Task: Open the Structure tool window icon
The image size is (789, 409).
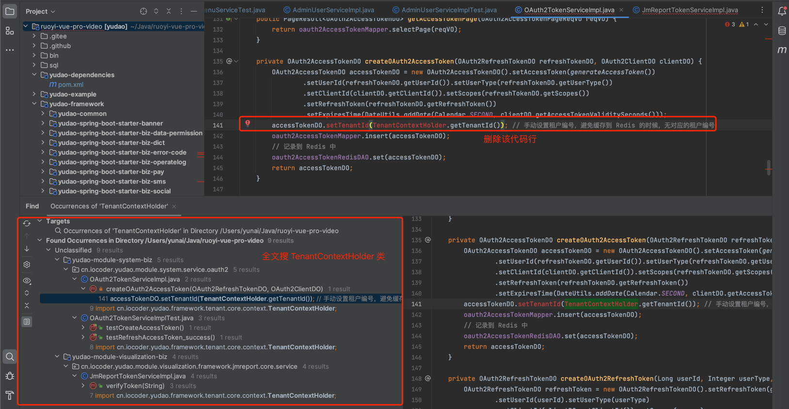Action: coord(10,31)
